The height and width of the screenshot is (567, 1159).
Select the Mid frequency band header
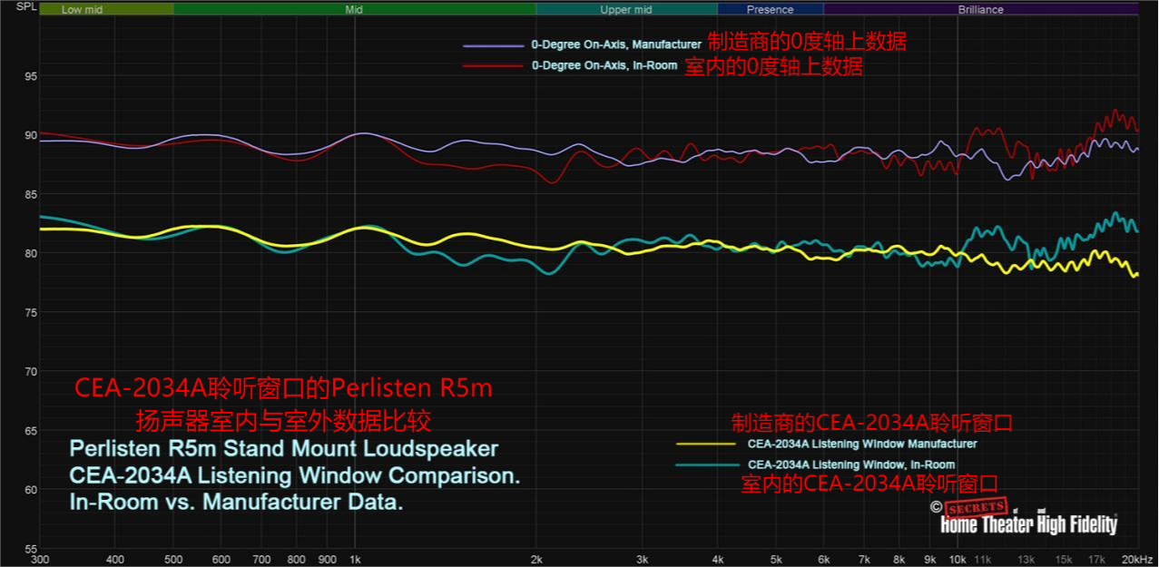click(354, 10)
